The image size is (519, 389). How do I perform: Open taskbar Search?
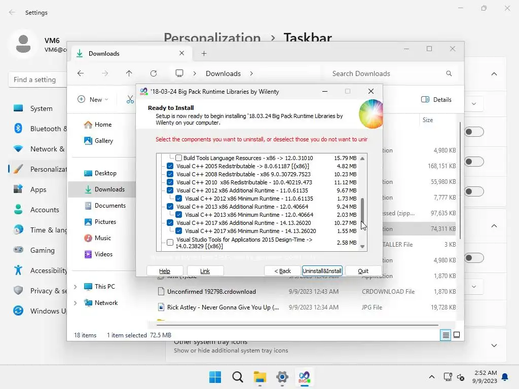238,377
